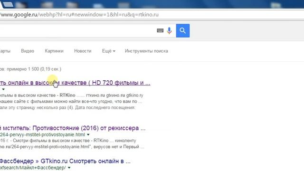Click snippet 'вирусов нет и Первый'

click(116, 147)
